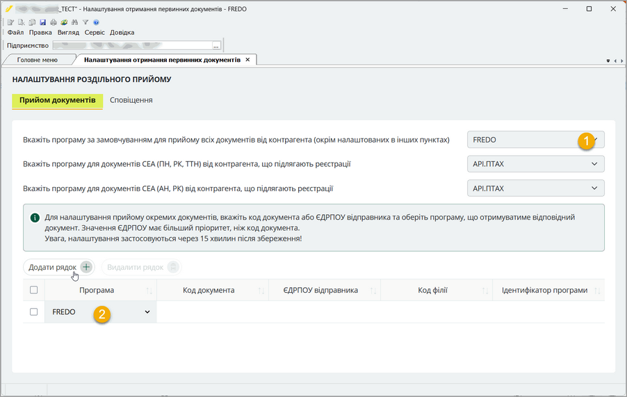Click the Програма column header
Screen dimensions: 627x397
(x=97, y=290)
